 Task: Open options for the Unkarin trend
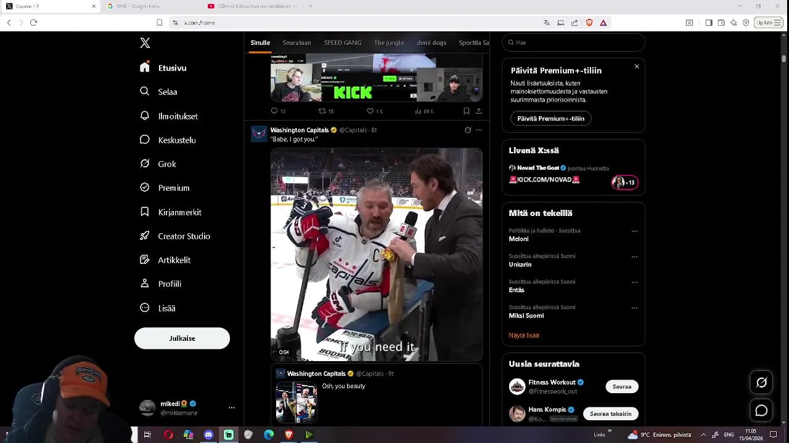(634, 257)
